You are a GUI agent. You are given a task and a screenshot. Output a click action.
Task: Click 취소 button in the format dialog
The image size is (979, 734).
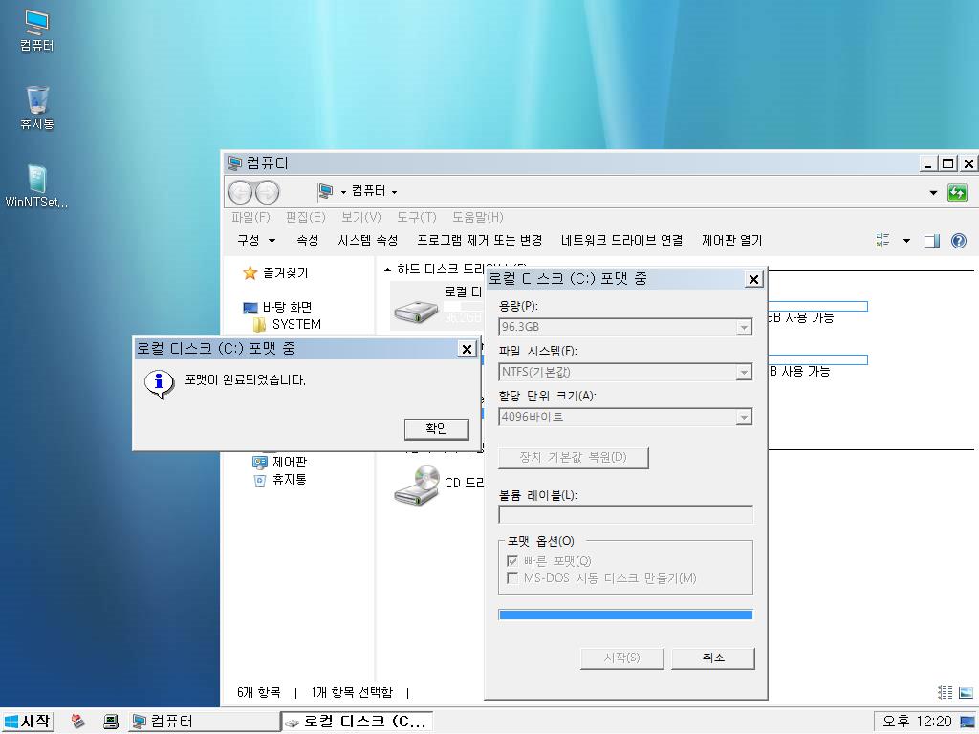(x=713, y=658)
